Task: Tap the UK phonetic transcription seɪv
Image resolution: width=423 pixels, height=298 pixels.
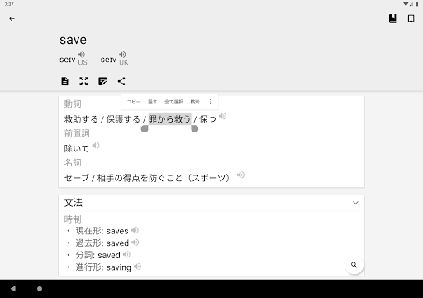Action: 108,60
